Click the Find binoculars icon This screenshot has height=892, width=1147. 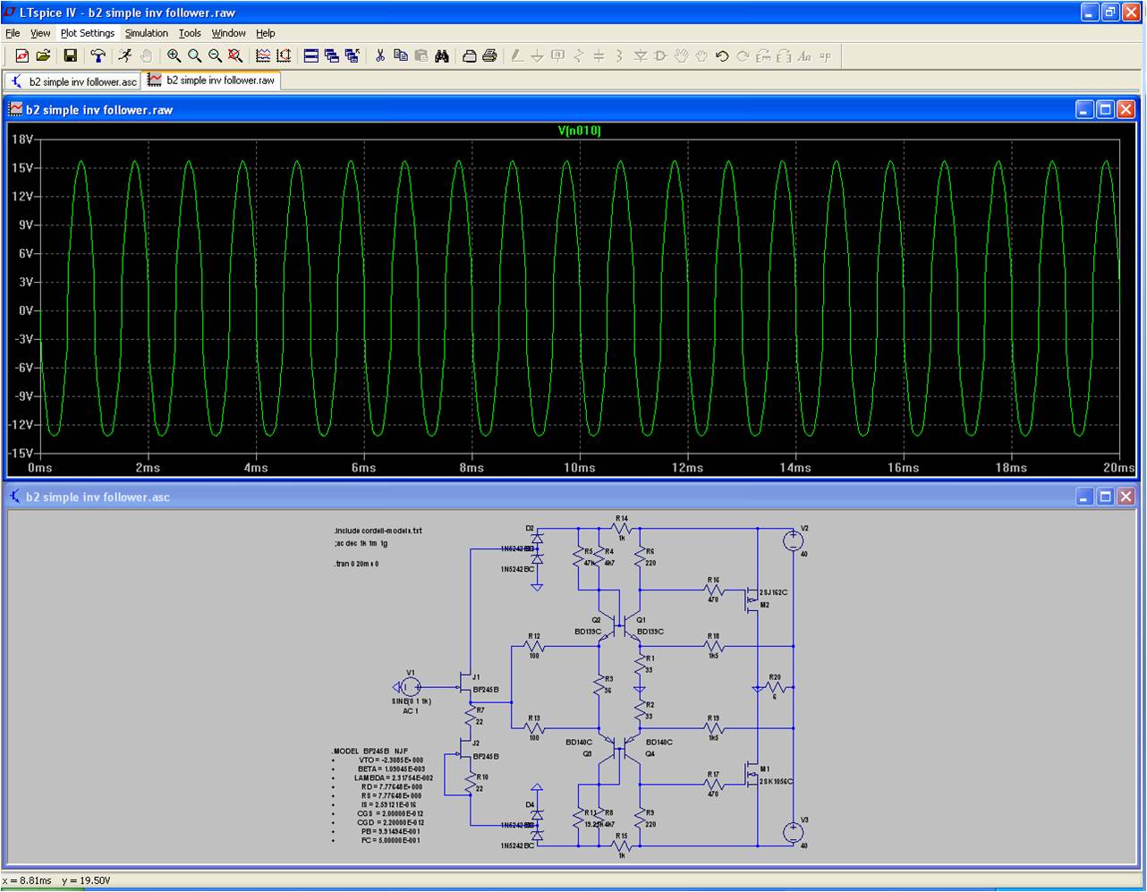442,55
